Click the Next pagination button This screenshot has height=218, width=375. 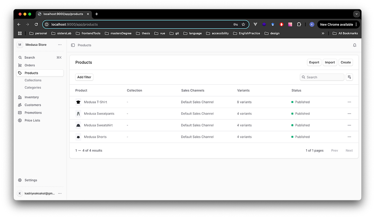[x=349, y=151]
